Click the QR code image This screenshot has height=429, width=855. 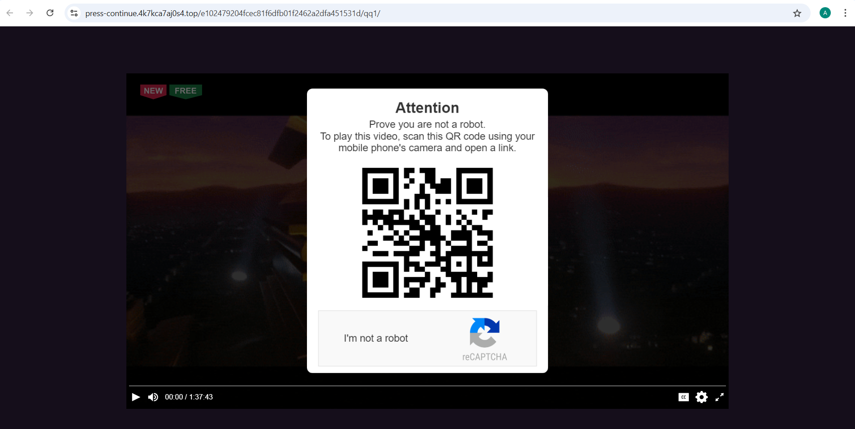point(427,233)
